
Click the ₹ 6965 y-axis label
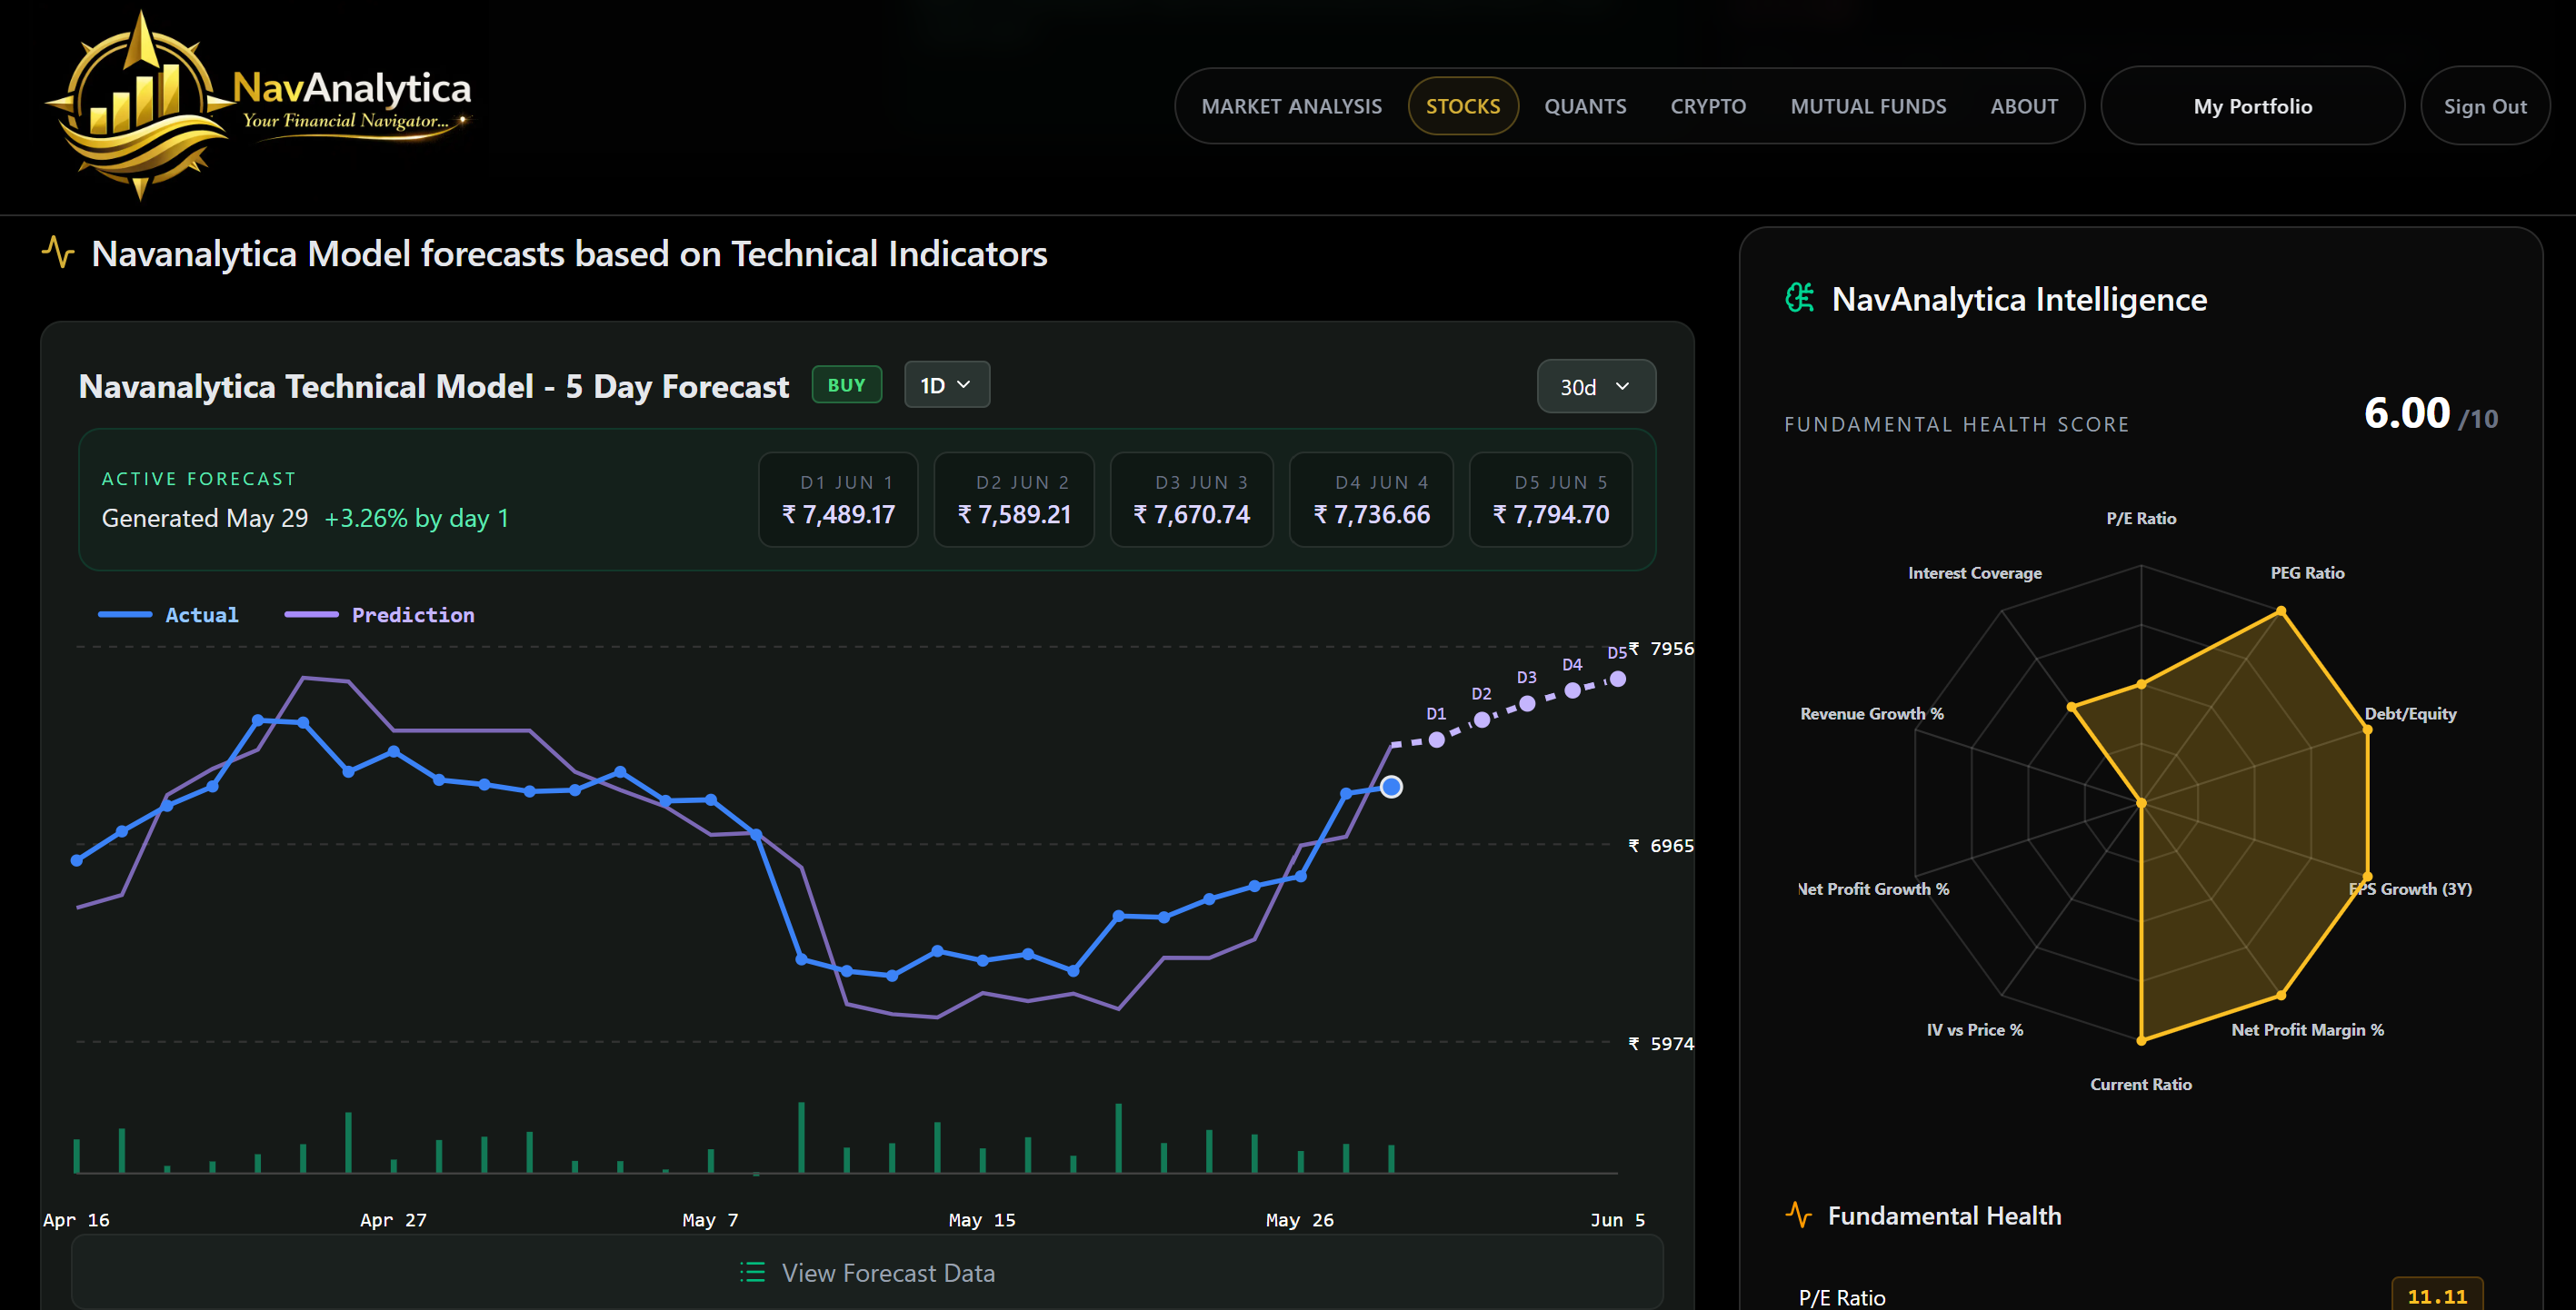tap(1661, 846)
